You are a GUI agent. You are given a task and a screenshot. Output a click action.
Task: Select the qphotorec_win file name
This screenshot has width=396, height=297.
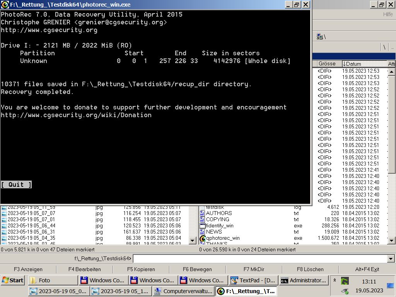(x=223, y=238)
